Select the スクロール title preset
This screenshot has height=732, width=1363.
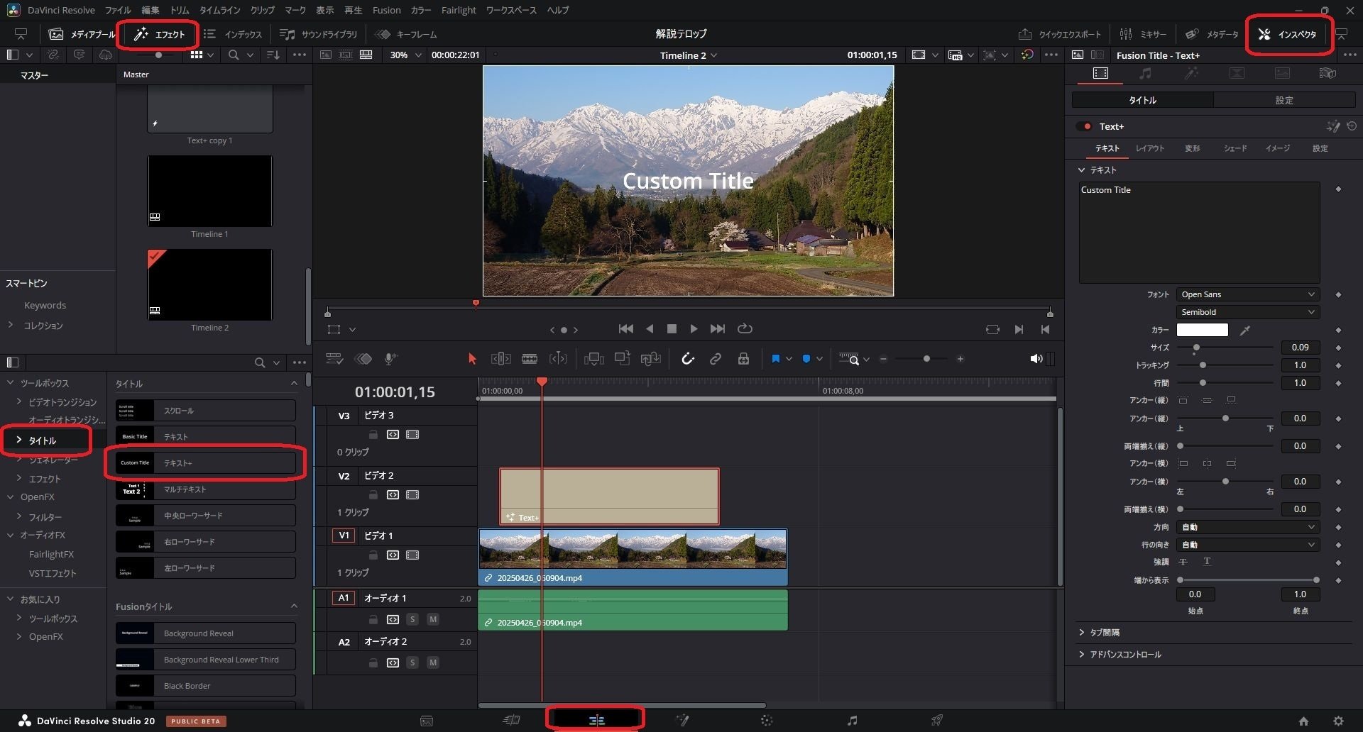(x=205, y=411)
